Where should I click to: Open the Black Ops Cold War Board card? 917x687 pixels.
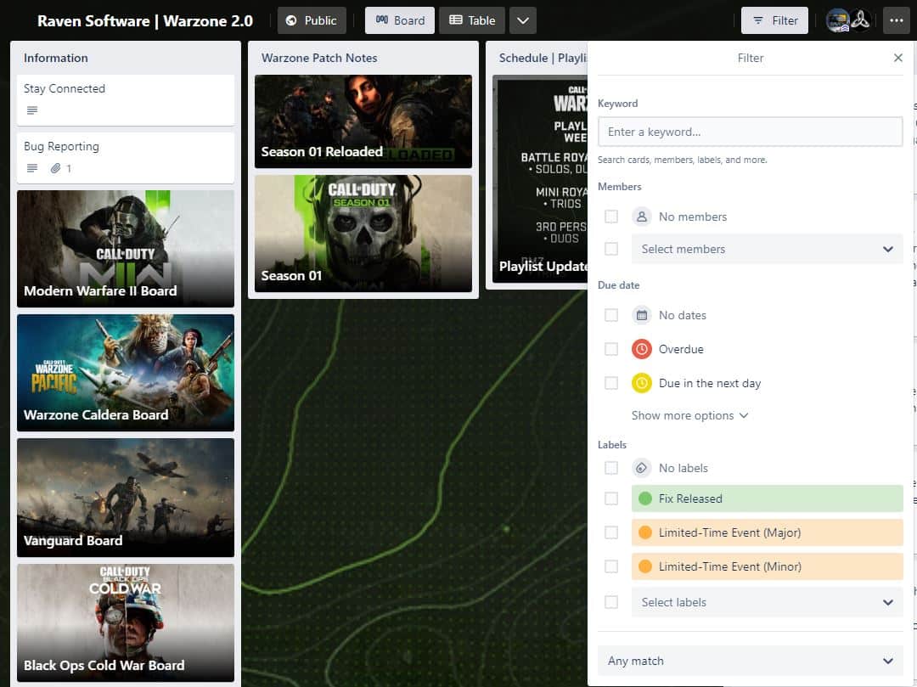(126, 622)
